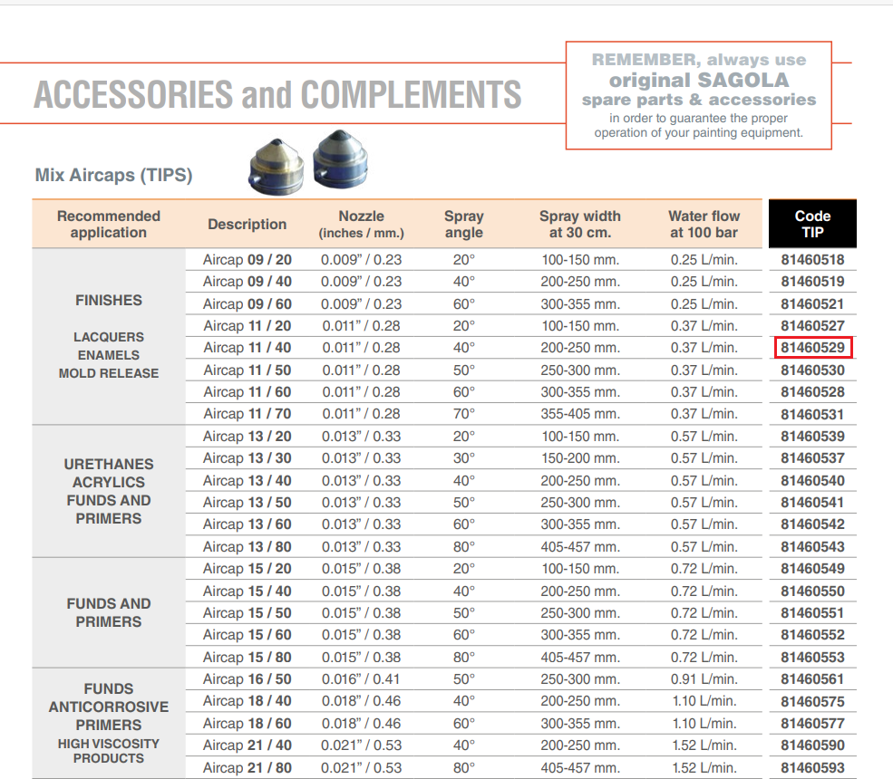The height and width of the screenshot is (779, 893).
Task: Click the 0.91 L/min. water flow value
Action: pyautogui.click(x=704, y=678)
